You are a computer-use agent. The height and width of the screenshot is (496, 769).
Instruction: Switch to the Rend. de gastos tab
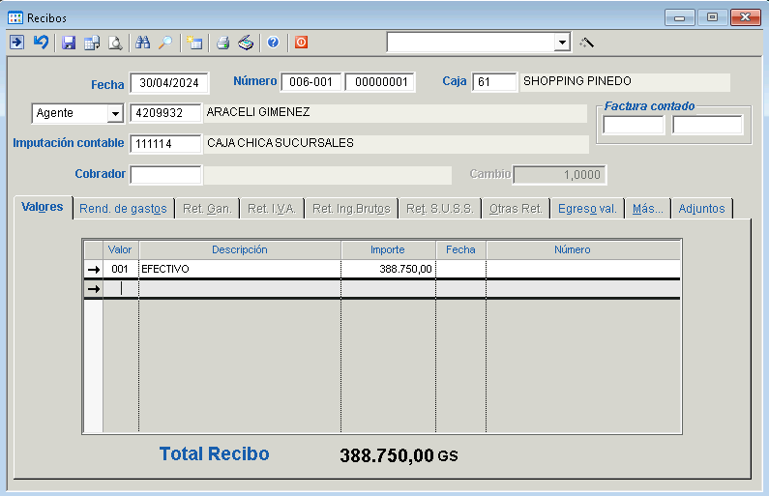coord(123,209)
